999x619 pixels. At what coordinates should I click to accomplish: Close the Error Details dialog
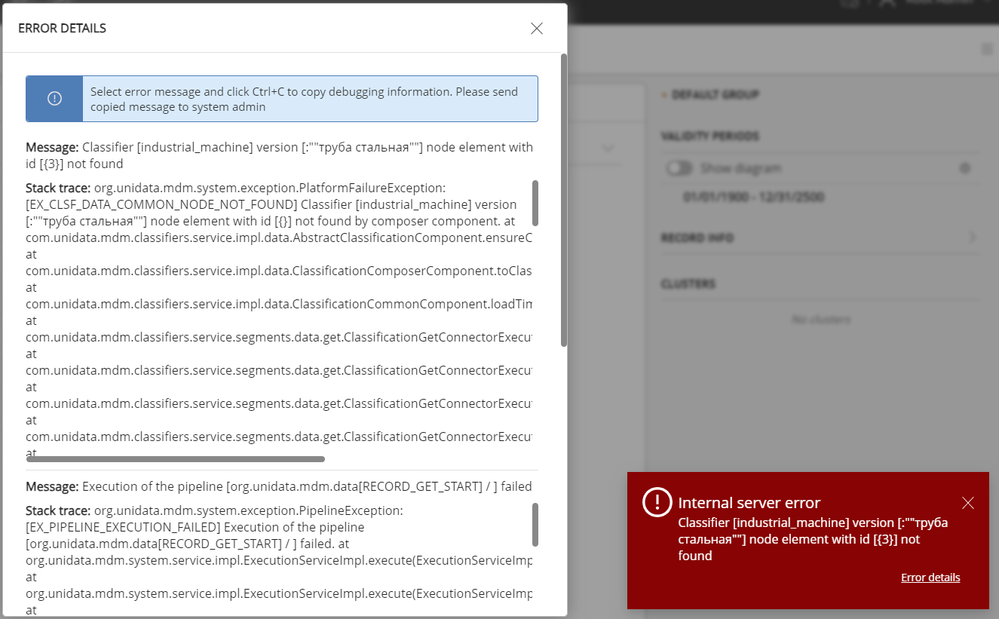click(536, 29)
